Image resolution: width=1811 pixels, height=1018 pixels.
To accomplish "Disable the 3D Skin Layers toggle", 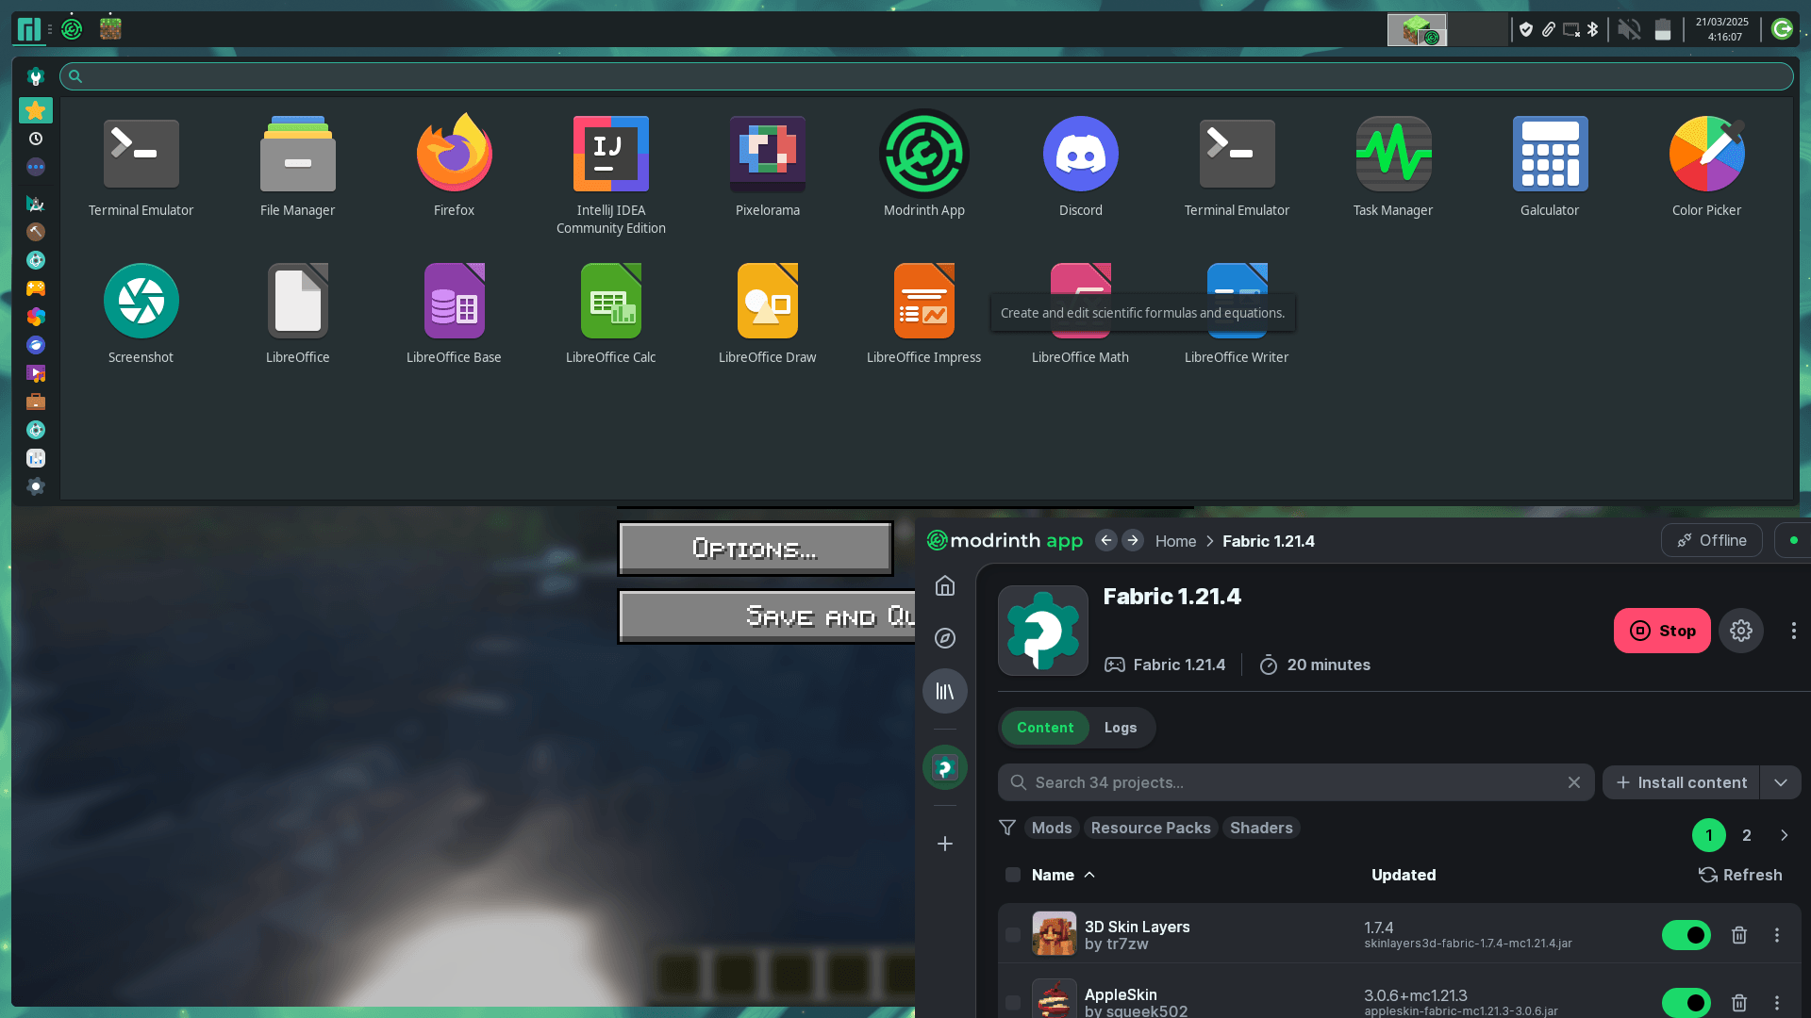I will pyautogui.click(x=1686, y=935).
